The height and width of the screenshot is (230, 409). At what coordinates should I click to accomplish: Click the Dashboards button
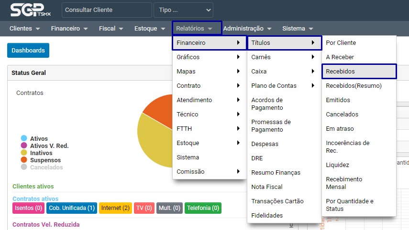[28, 51]
